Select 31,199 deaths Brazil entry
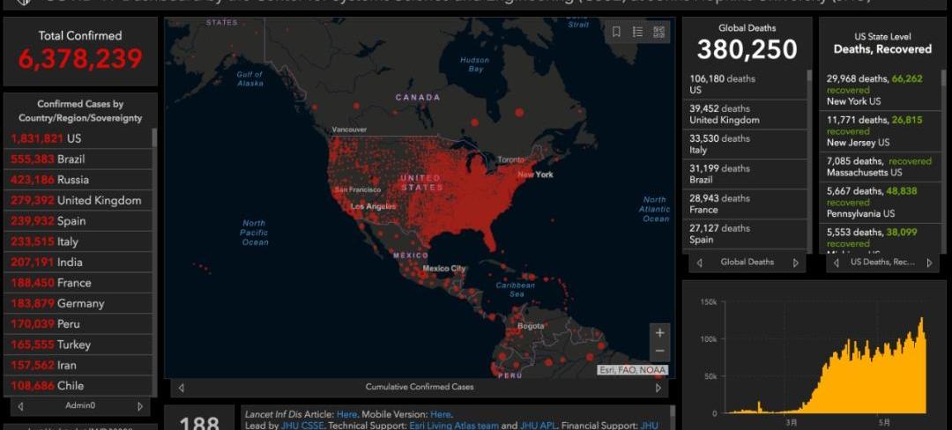Viewport: 952px width, 430px height. tap(747, 174)
